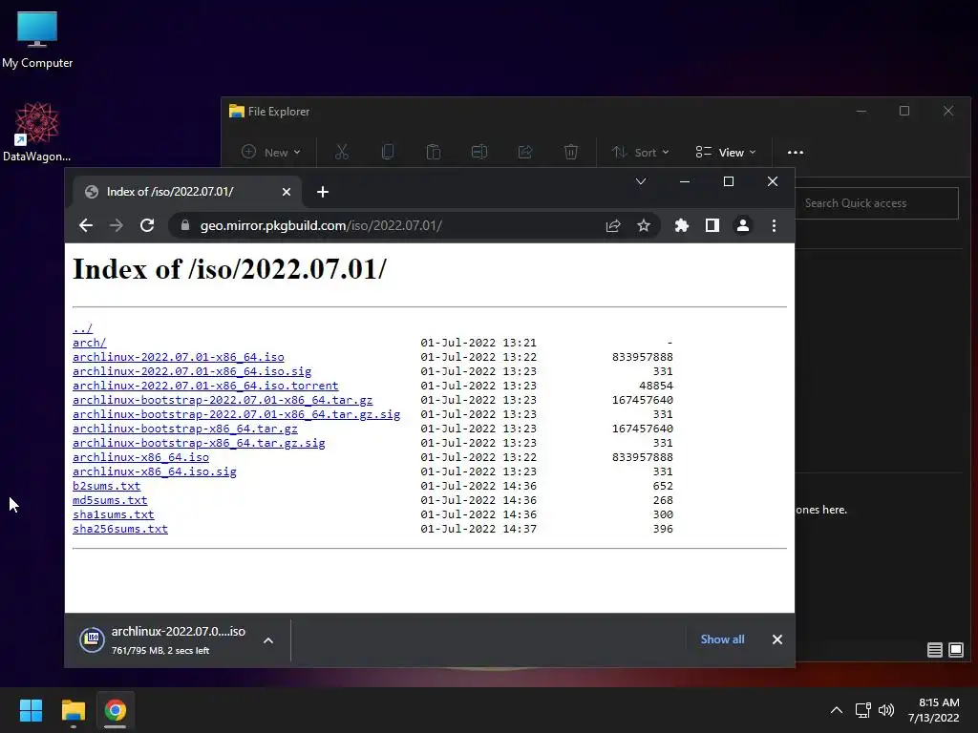
Task: Click Rename icon in File Explorer
Action: coord(479,152)
